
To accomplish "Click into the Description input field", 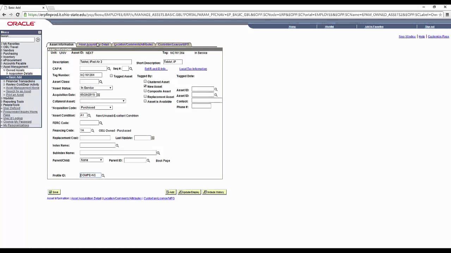I will point(105,62).
